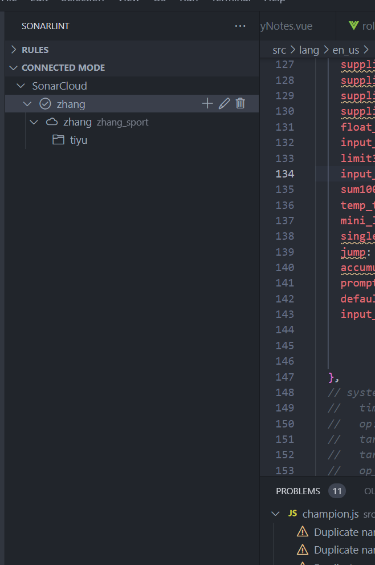Switch to the PROBLEMS panel tab
This screenshot has width=375, height=565.
pyautogui.click(x=298, y=491)
